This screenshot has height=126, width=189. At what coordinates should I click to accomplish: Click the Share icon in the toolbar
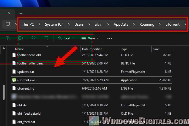pyautogui.click(x=33, y=38)
